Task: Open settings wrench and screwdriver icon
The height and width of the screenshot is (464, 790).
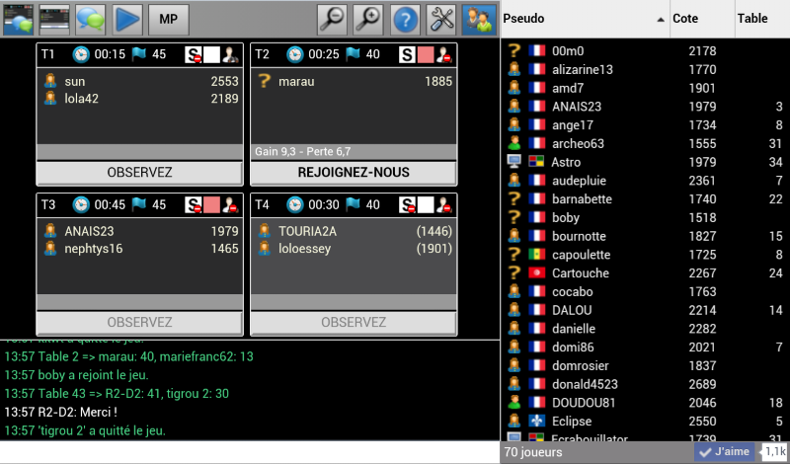Action: click(441, 19)
